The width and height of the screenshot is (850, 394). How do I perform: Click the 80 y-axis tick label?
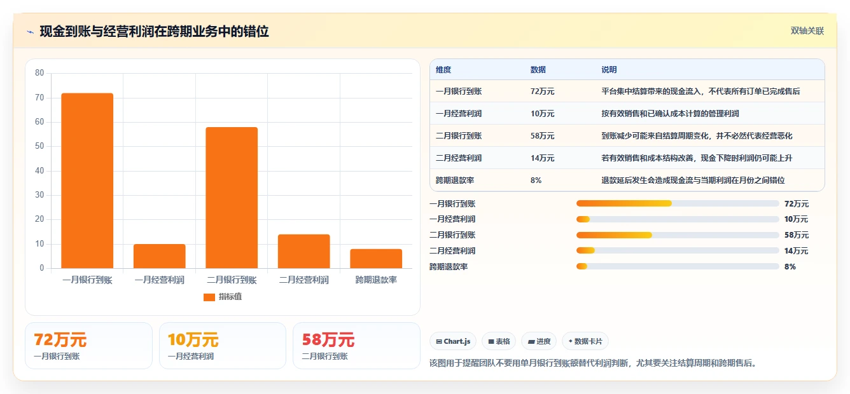39,73
